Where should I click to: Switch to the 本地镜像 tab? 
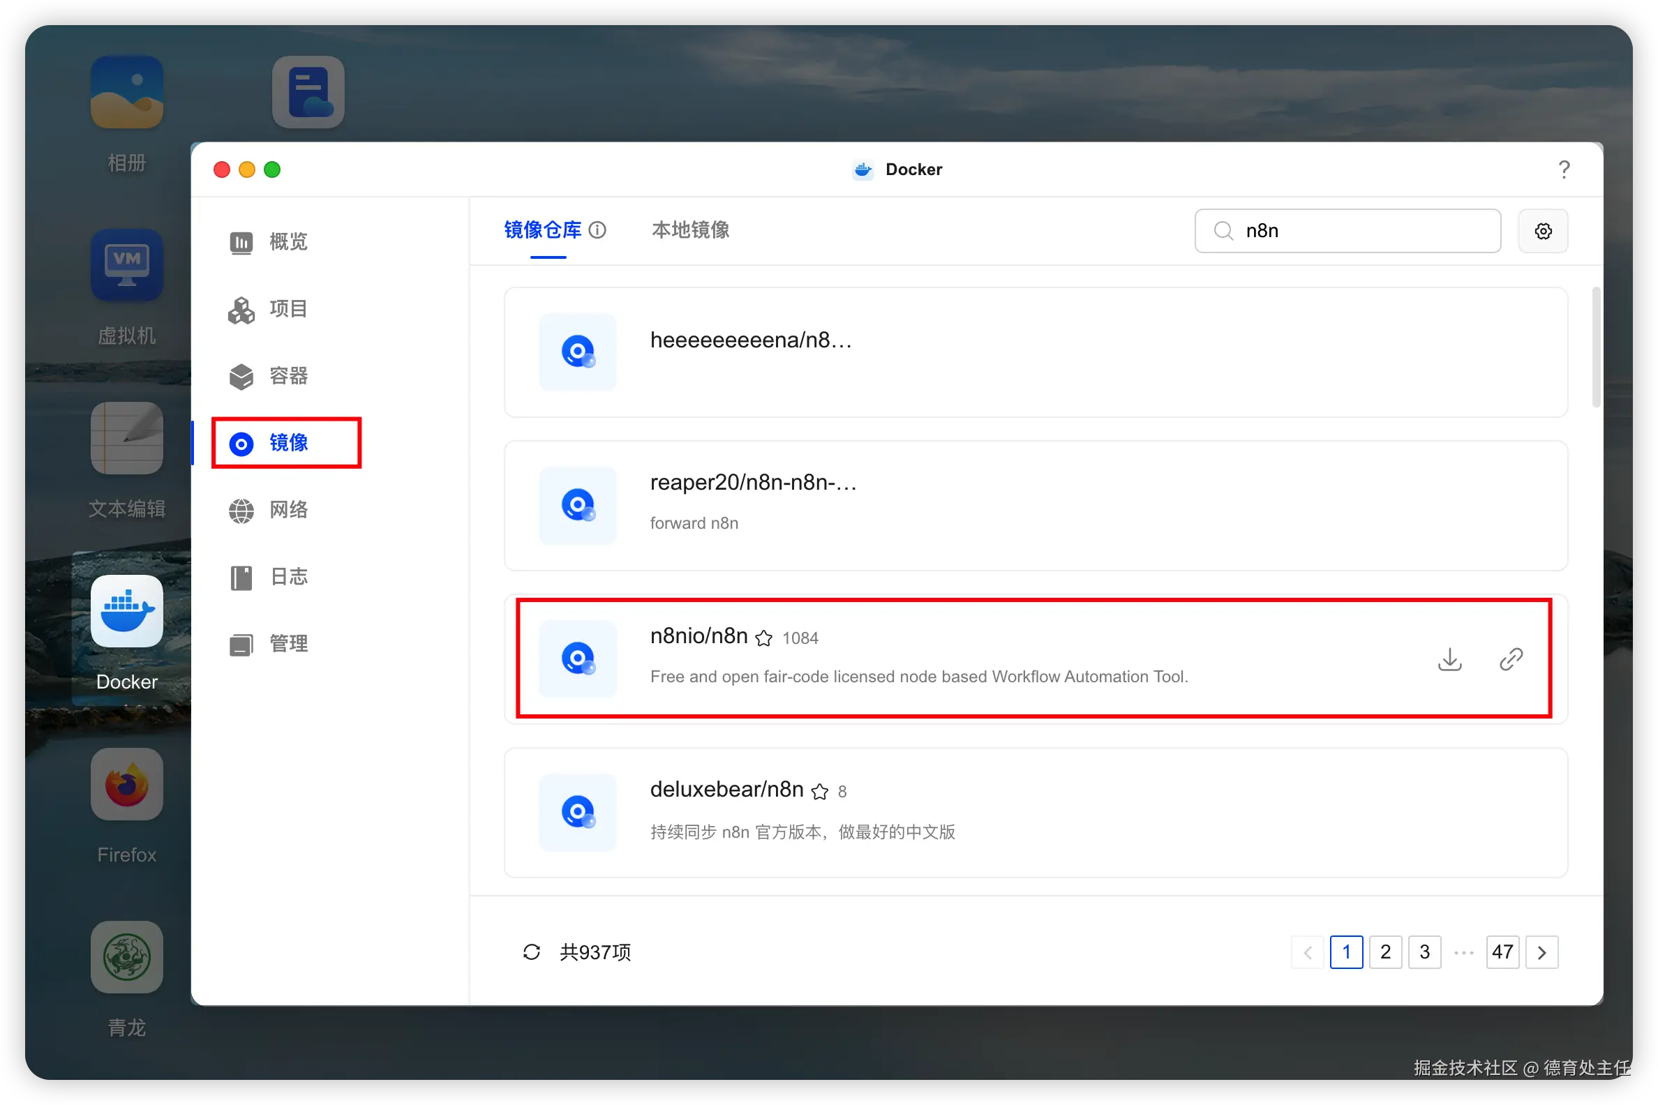click(690, 230)
